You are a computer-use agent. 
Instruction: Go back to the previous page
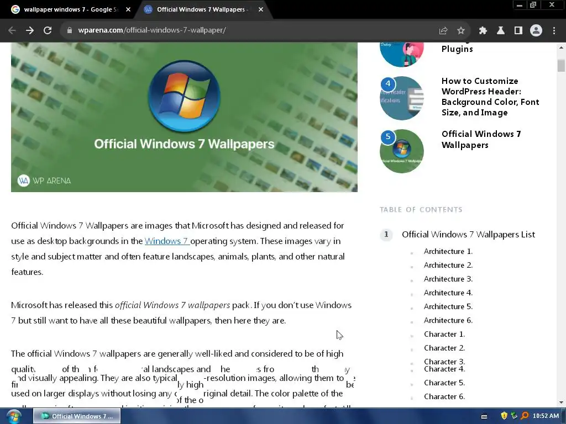[12, 30]
